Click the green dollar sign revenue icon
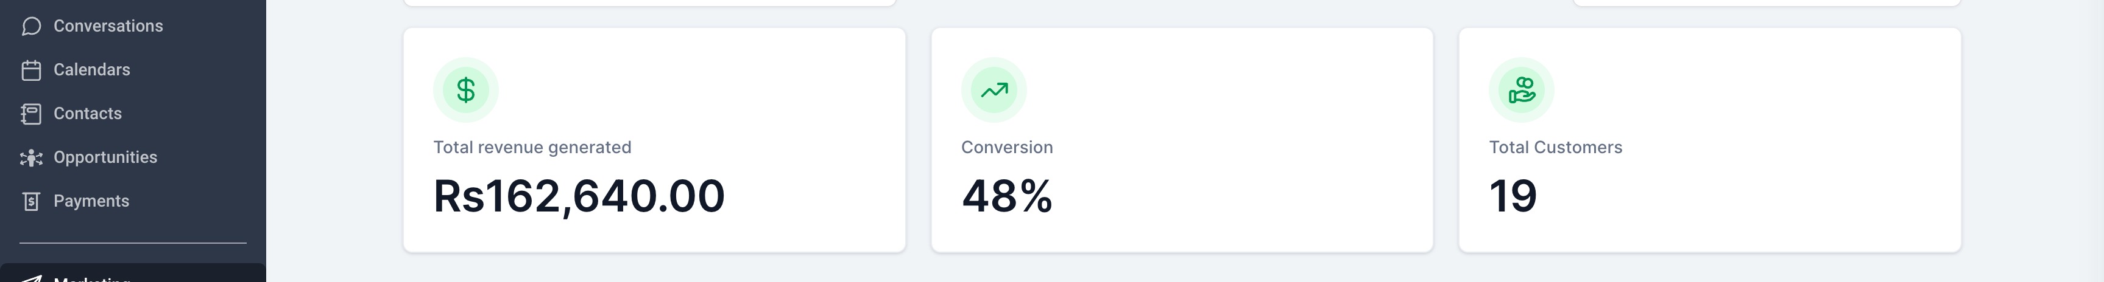 coord(465,90)
